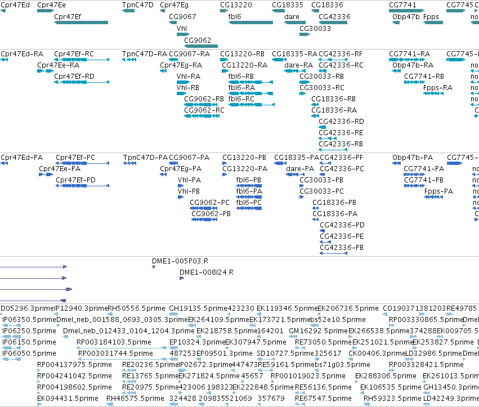
Task: Select transcript CG42336-RE
Action: pyautogui.click(x=328, y=138)
